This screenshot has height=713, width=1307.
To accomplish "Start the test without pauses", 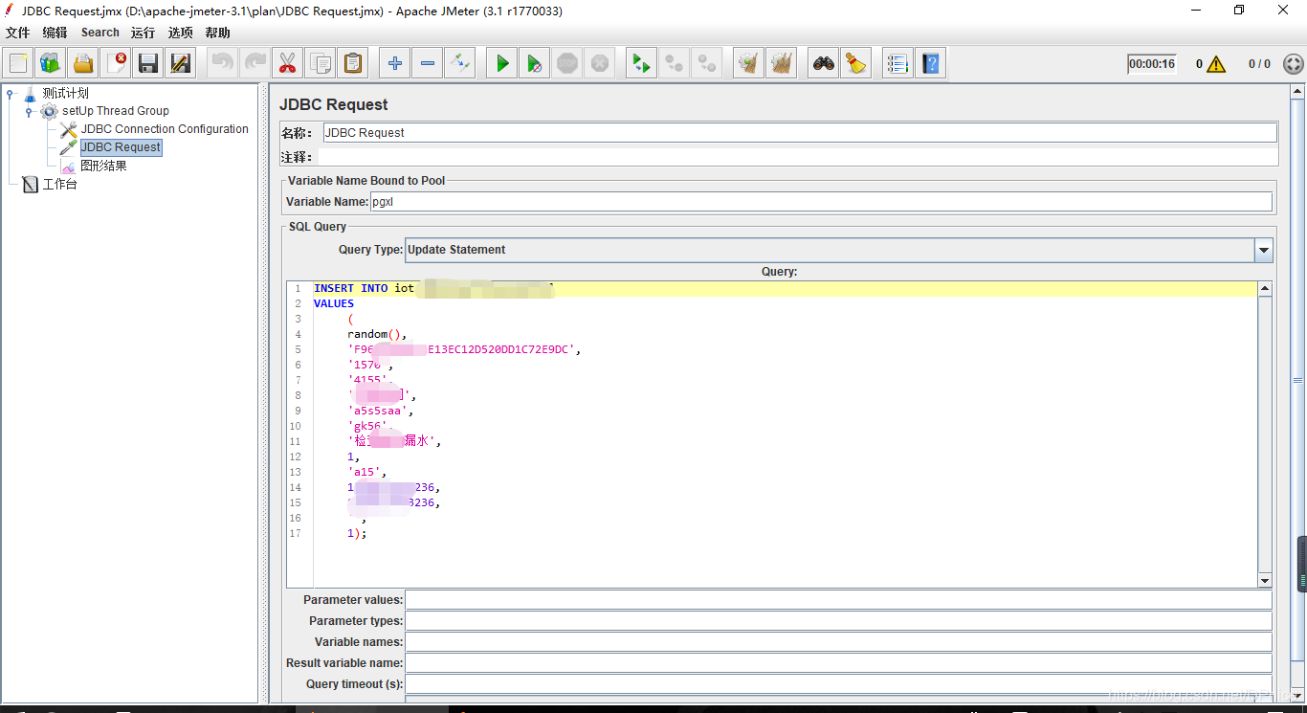I will pyautogui.click(x=535, y=64).
